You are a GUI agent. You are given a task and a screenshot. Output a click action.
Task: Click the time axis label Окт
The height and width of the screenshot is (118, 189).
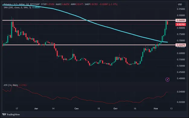click(x=115, y=109)
